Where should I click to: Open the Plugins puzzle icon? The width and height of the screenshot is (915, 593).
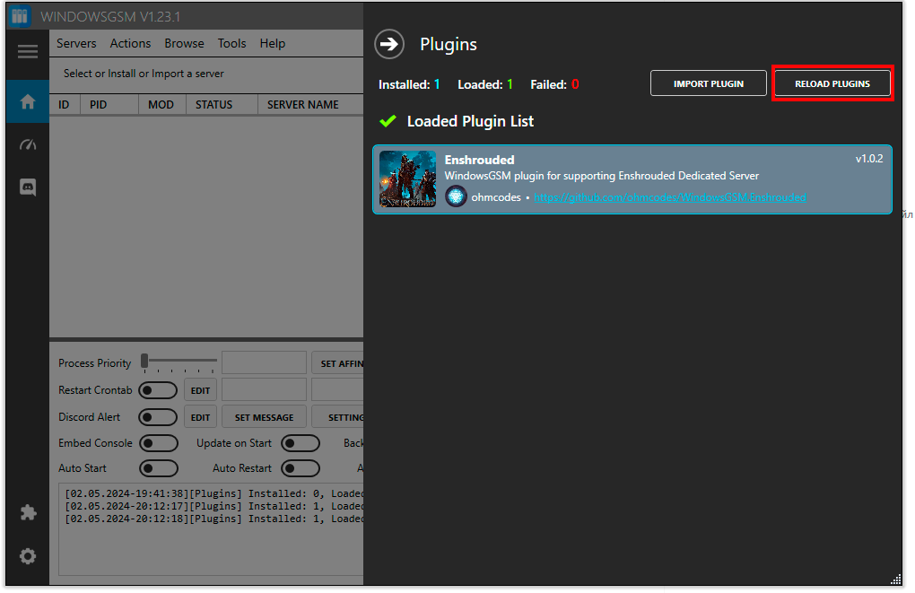coord(28,512)
